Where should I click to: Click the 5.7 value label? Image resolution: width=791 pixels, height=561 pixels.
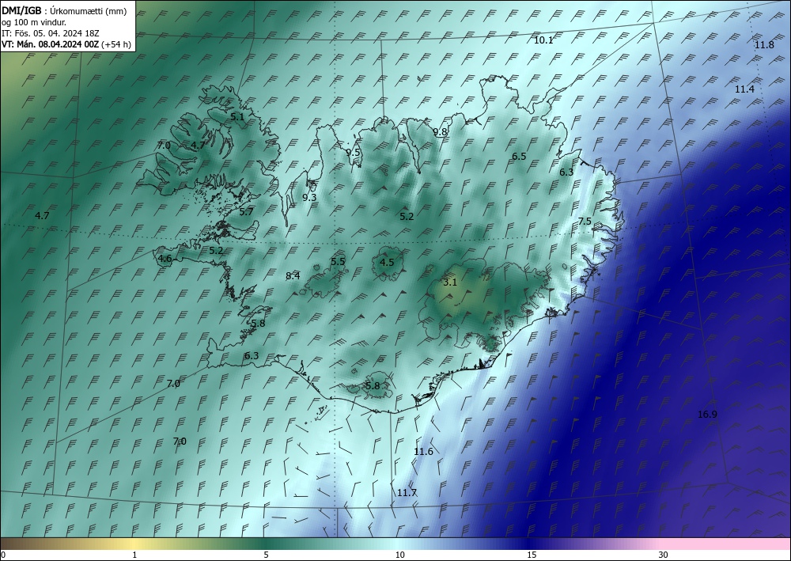pos(246,212)
